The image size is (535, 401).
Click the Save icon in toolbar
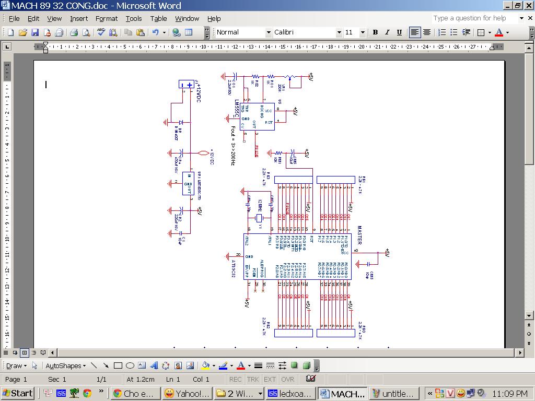(34, 32)
